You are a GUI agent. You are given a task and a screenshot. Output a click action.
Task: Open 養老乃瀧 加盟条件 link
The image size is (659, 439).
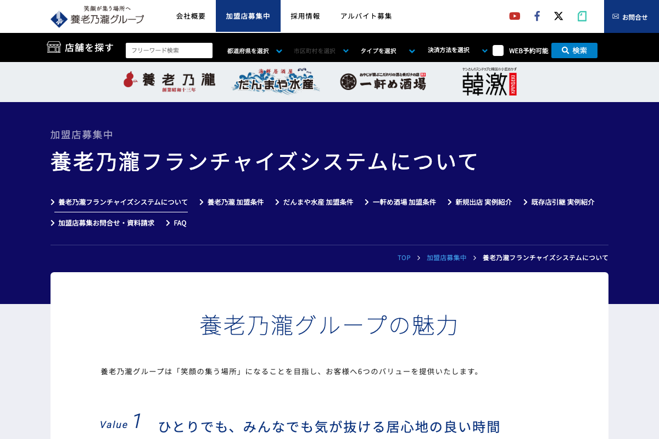[x=232, y=202]
